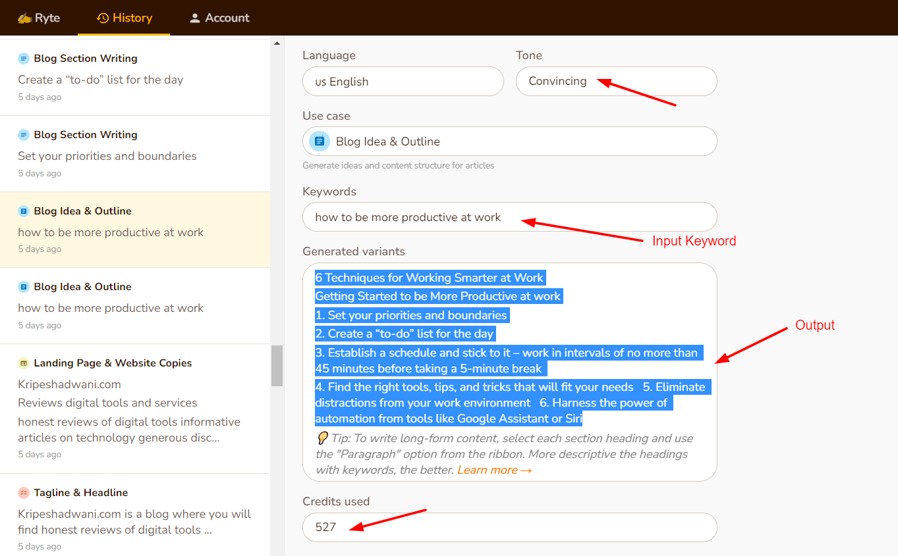Click the Tagline & Headline entry icon
Image resolution: width=898 pixels, height=556 pixels.
coord(24,493)
